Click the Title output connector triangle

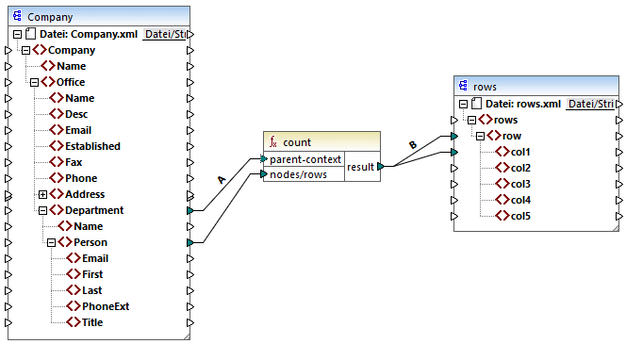190,322
